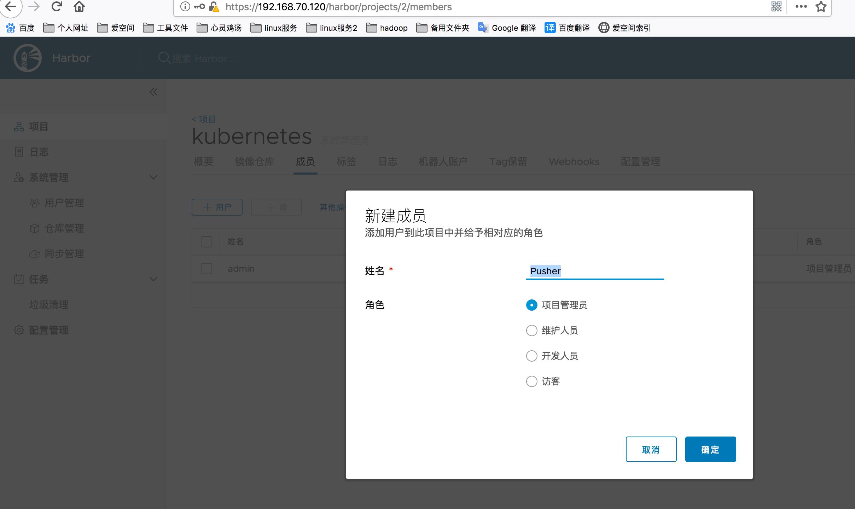Open the linux服务2 bookmark folder
This screenshot has height=509, width=855.
[x=332, y=28]
